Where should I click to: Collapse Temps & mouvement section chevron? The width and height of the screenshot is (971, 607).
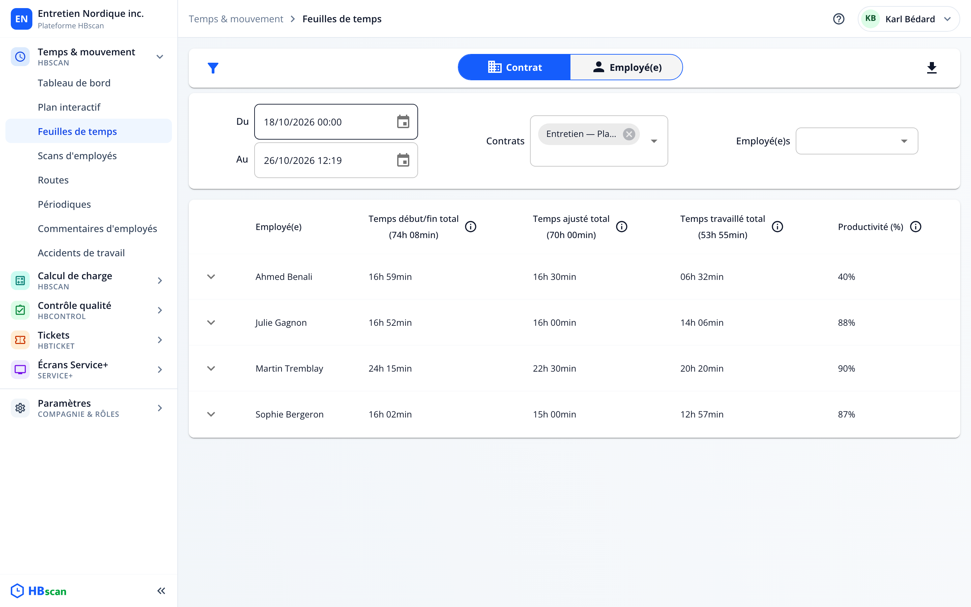(x=160, y=57)
